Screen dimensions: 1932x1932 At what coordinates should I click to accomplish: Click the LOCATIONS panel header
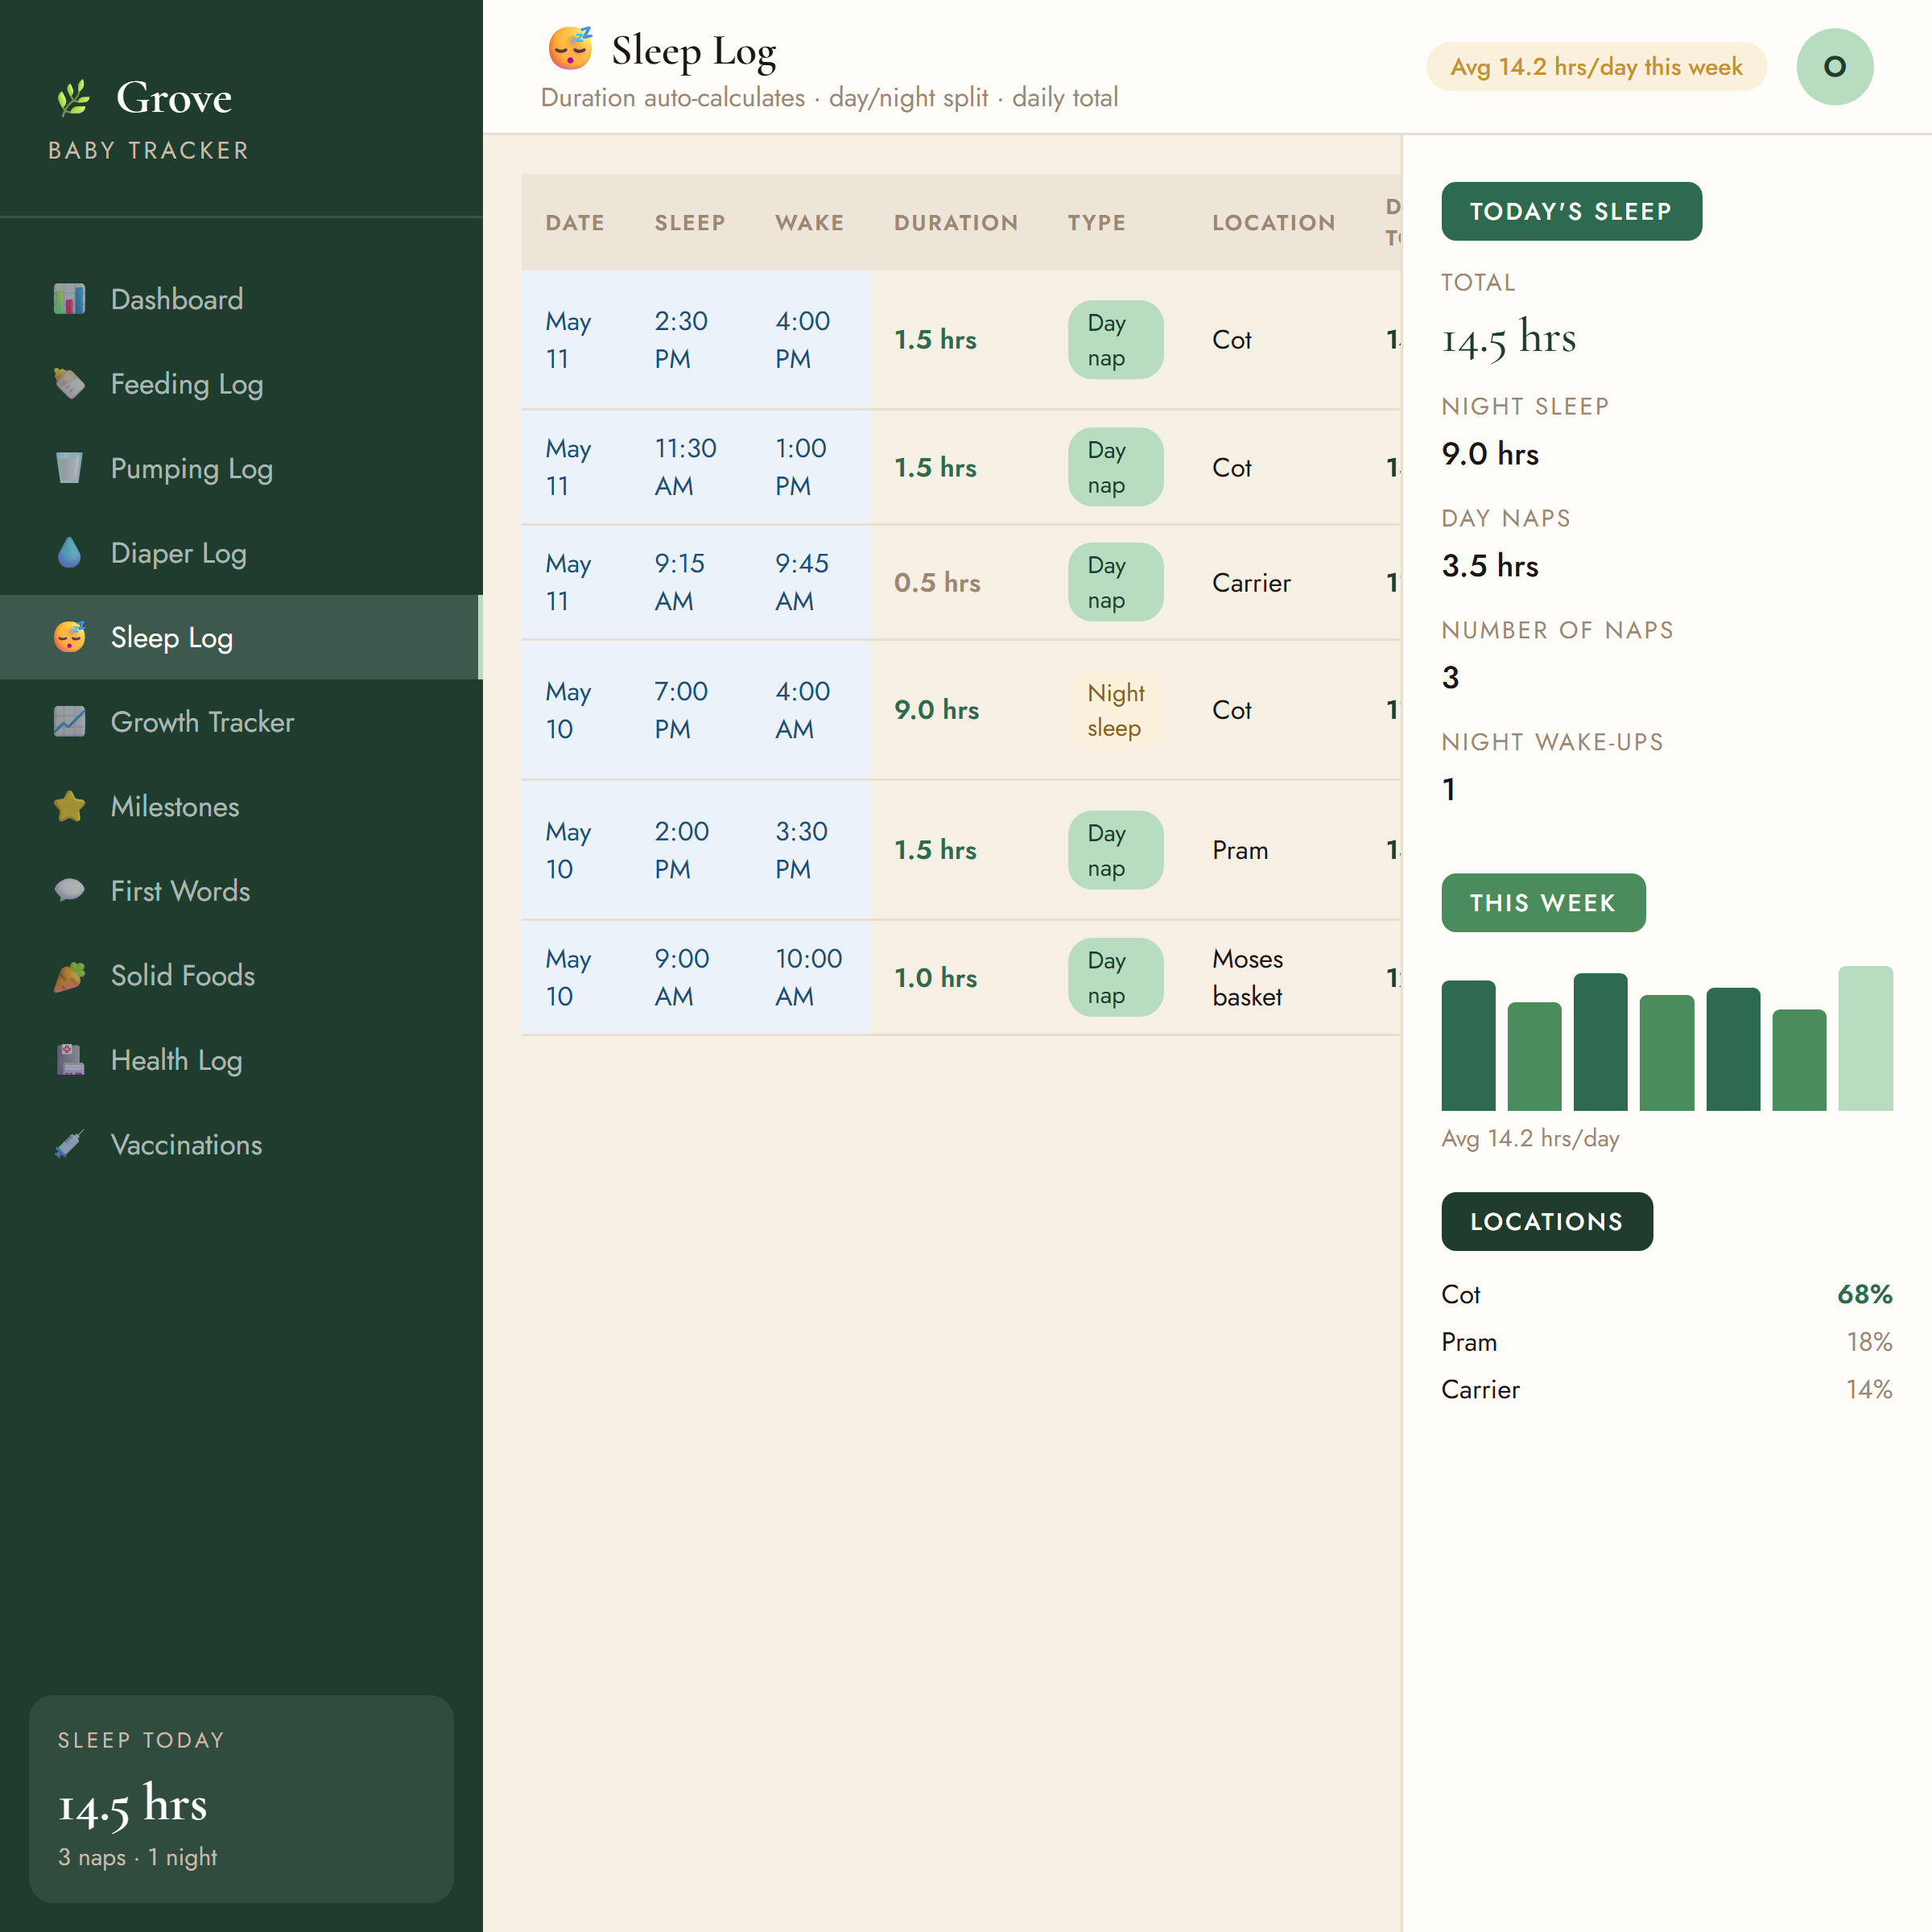click(1546, 1221)
